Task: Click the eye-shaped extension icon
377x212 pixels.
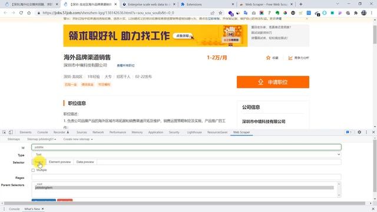Action: tap(293, 13)
